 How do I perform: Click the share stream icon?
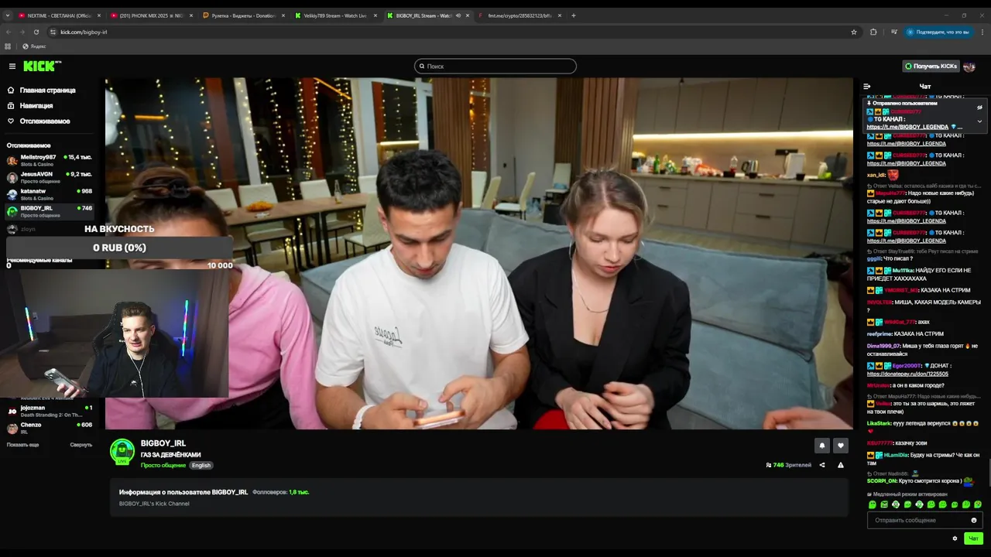click(x=822, y=465)
